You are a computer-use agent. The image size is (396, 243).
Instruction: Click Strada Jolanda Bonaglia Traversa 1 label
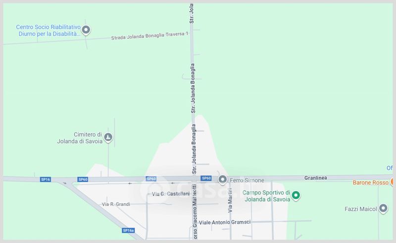150,36
